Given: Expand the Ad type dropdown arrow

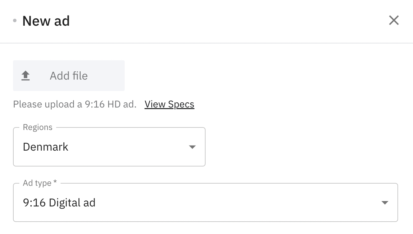Looking at the screenshot, I should coord(385,203).
